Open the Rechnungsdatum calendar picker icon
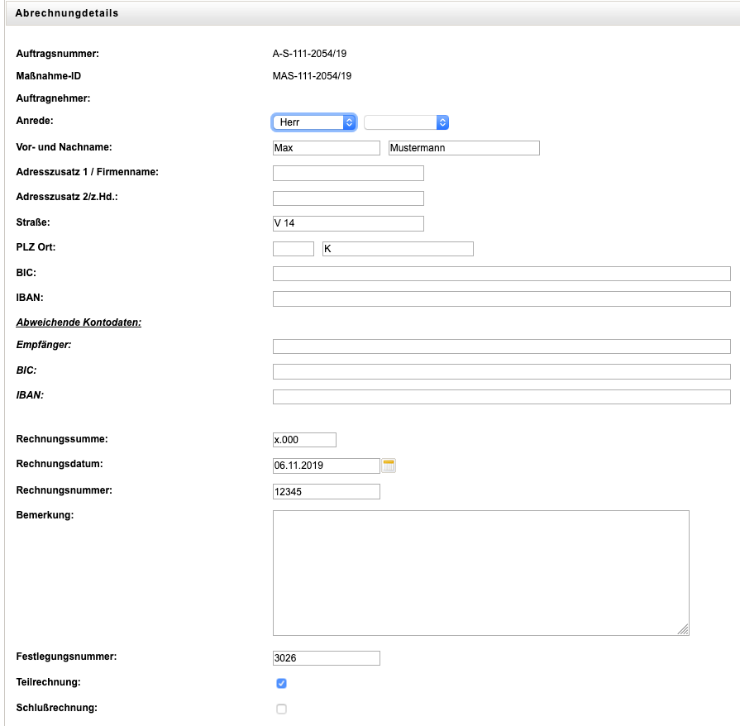Viewport: 740px width, 726px height. (389, 466)
